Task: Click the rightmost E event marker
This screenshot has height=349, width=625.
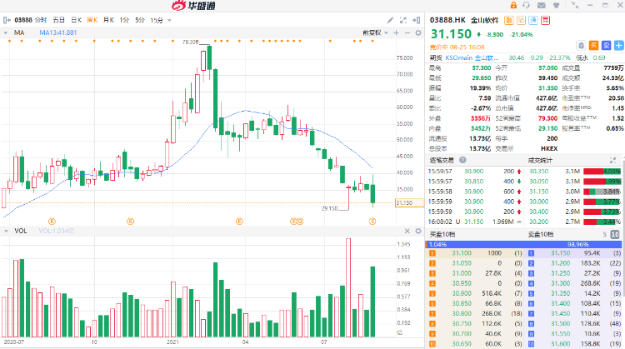Action: pos(372,221)
